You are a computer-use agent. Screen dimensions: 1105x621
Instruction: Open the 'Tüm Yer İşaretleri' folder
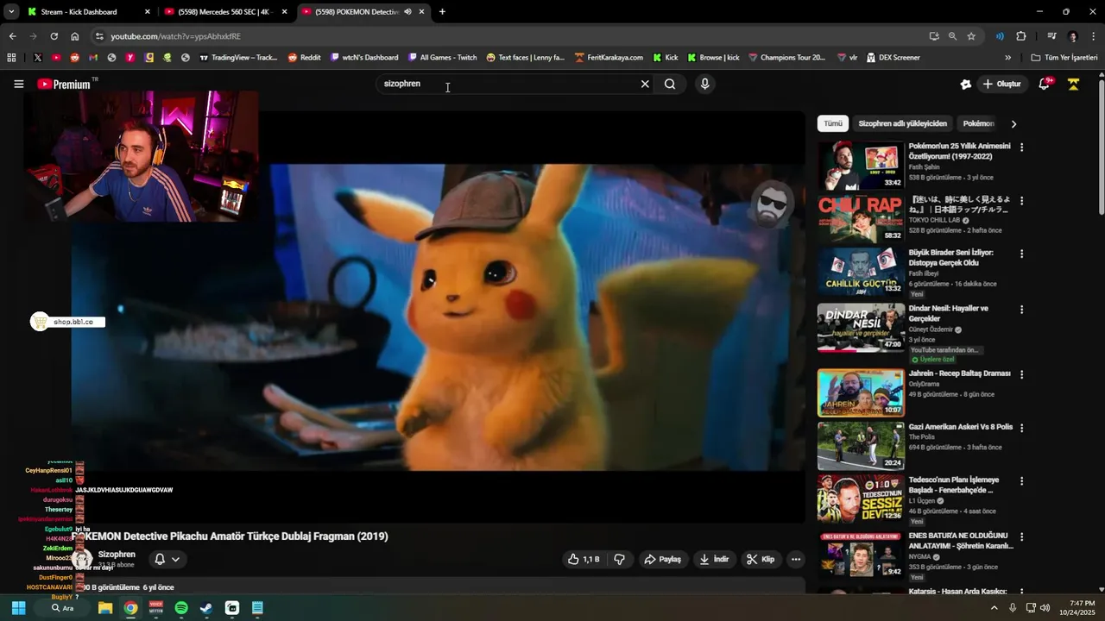(x=1064, y=58)
